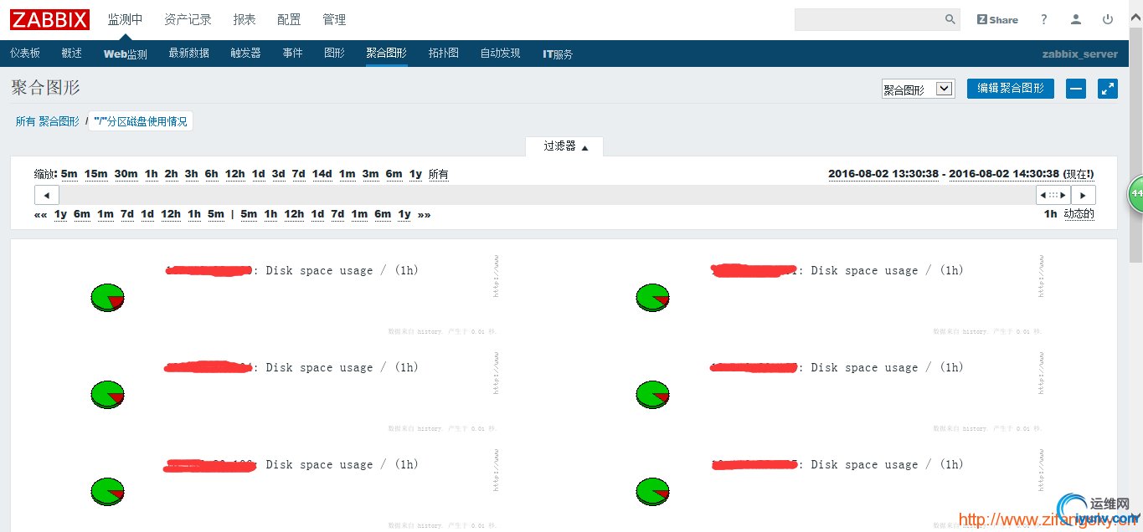Click end date 2016-08-02 14:30:38
Screen dimensions: 1143x532
coord(1004,174)
